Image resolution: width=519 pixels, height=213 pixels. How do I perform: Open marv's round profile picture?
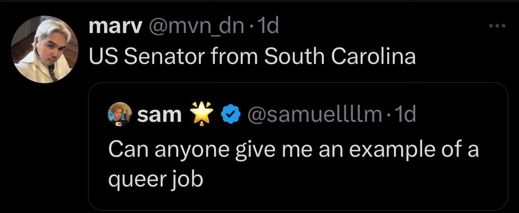pos(45,50)
